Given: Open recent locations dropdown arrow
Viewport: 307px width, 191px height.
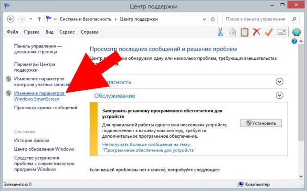Looking at the screenshot, I should point(31,19).
